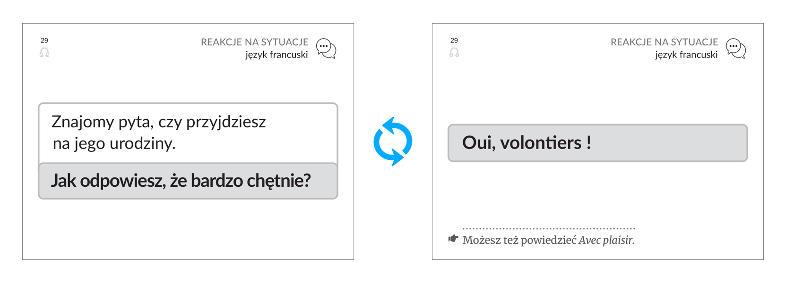The height and width of the screenshot is (283, 786).
Task: Select the answer box 'Oui, volontiers !'
Action: coord(598,143)
